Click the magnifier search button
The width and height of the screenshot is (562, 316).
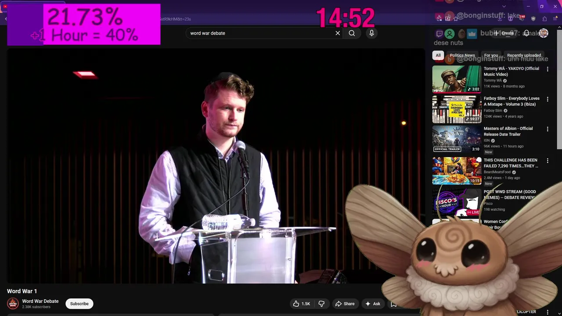pos(352,33)
